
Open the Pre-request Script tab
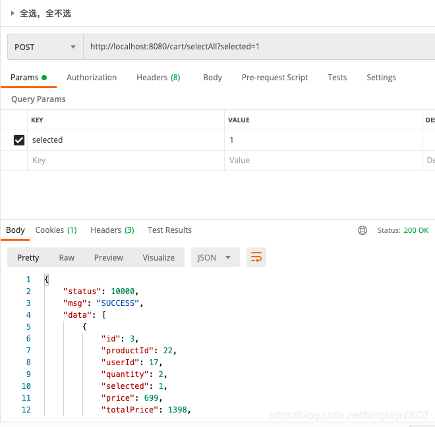click(275, 78)
